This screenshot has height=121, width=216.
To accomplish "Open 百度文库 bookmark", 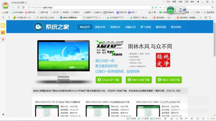I will (121, 12).
